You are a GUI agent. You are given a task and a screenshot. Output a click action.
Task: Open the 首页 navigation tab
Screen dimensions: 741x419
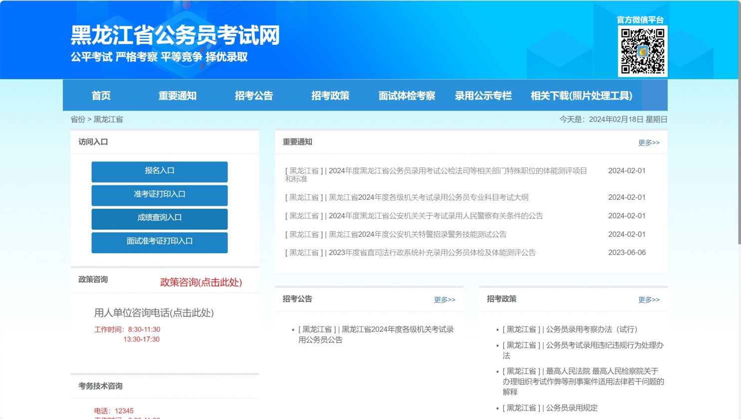click(101, 96)
